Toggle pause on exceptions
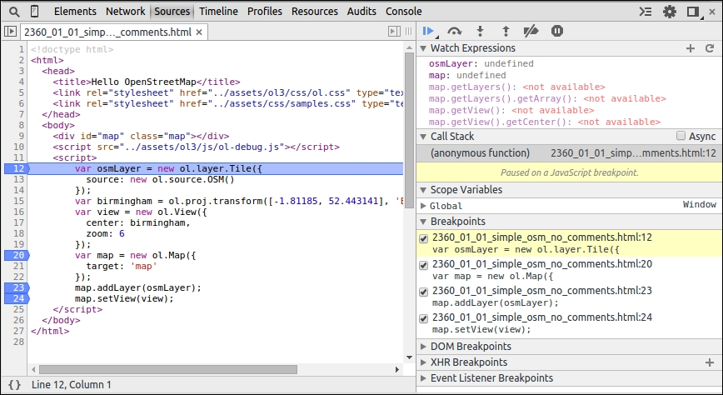This screenshot has width=723, height=395. [x=557, y=31]
